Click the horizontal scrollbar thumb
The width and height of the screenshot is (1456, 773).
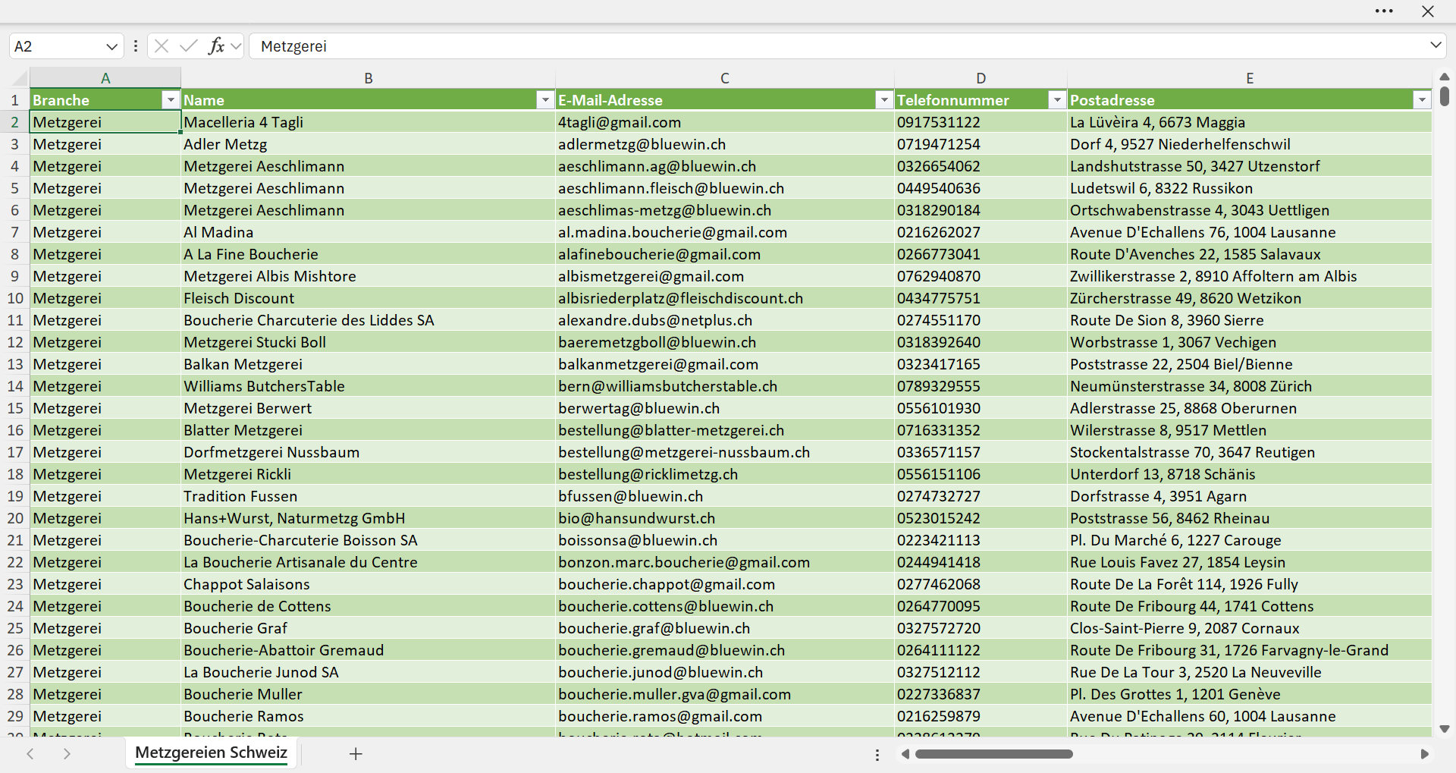pos(994,754)
